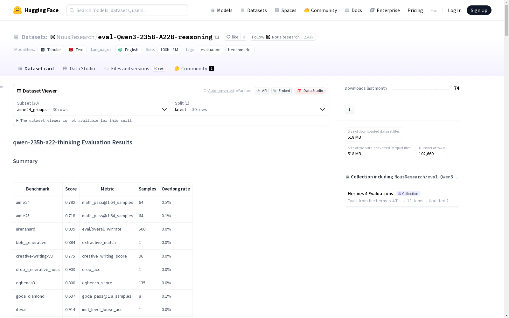The image size is (509, 318).
Task: Expand the Split latest dropdown
Action: click(x=250, y=106)
